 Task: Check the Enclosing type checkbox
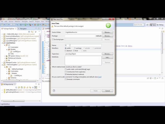[53, 40]
